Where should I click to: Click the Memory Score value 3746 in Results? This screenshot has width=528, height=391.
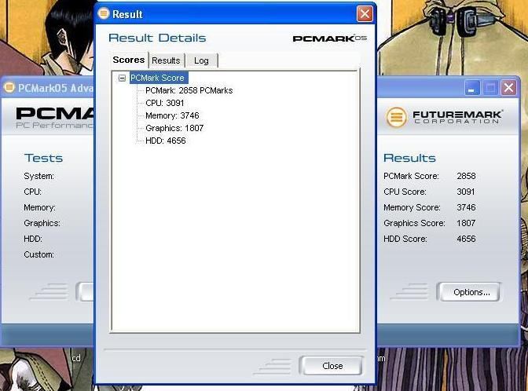tap(466, 207)
